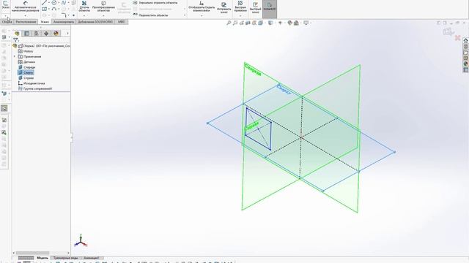The width and height of the screenshot is (469, 263).
Task: Click Edit Appearance sphere in view toolbar
Action: pos(289,23)
